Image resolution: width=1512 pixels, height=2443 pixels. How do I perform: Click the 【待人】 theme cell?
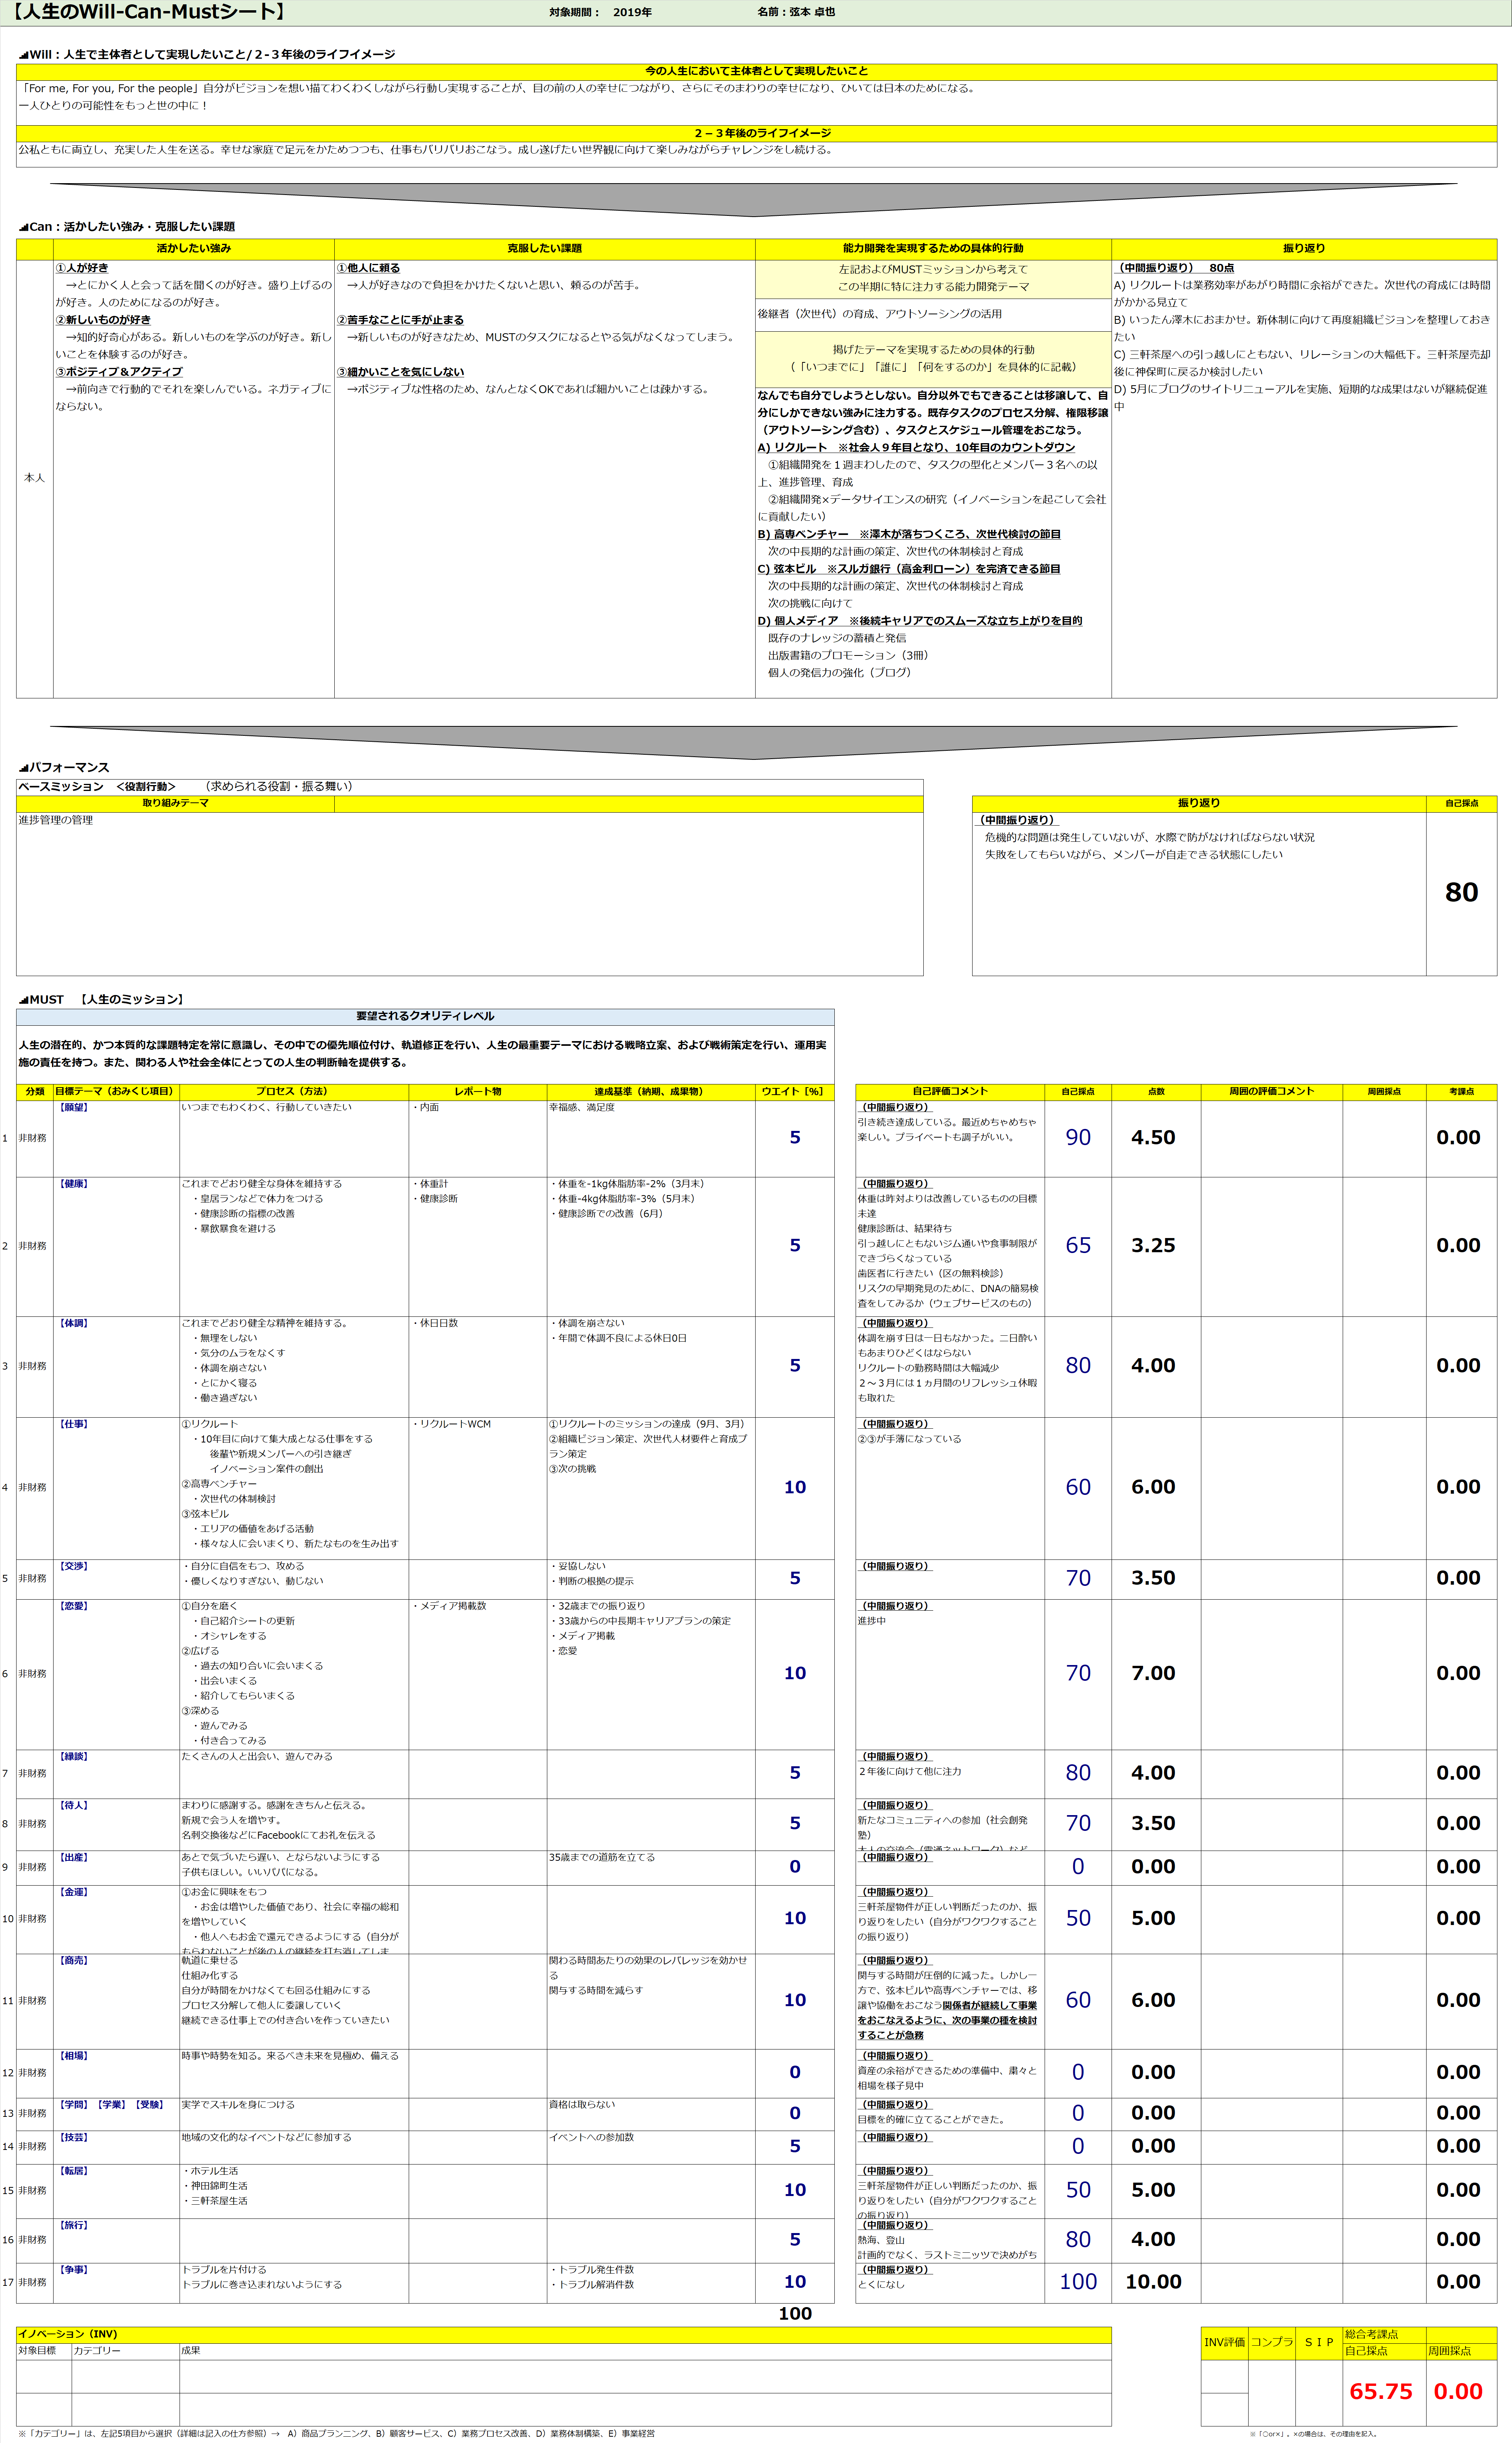click(116, 1824)
